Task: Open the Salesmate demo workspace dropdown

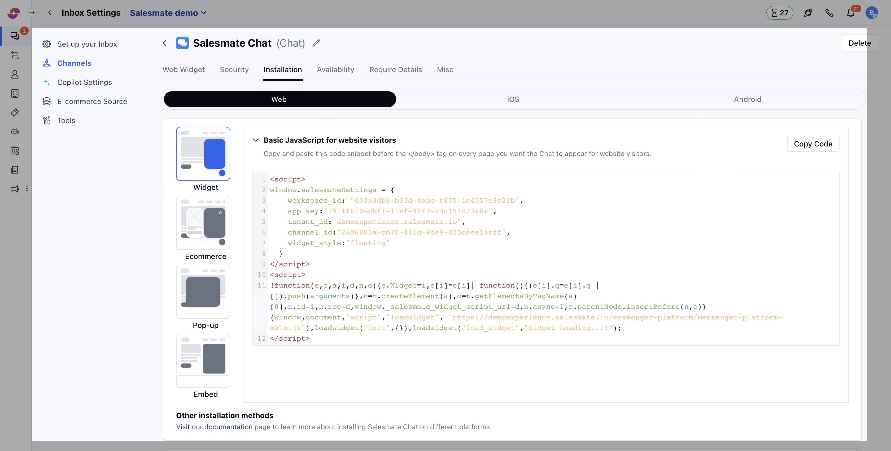Action: [168, 13]
